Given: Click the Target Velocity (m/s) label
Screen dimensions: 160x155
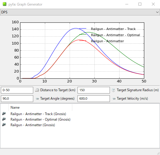Looking at the screenshot, I should pyautogui.click(x=132, y=98).
